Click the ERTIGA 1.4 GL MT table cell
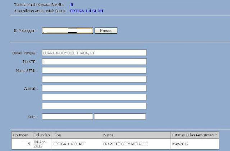The image size is (230, 151). click(x=77, y=144)
